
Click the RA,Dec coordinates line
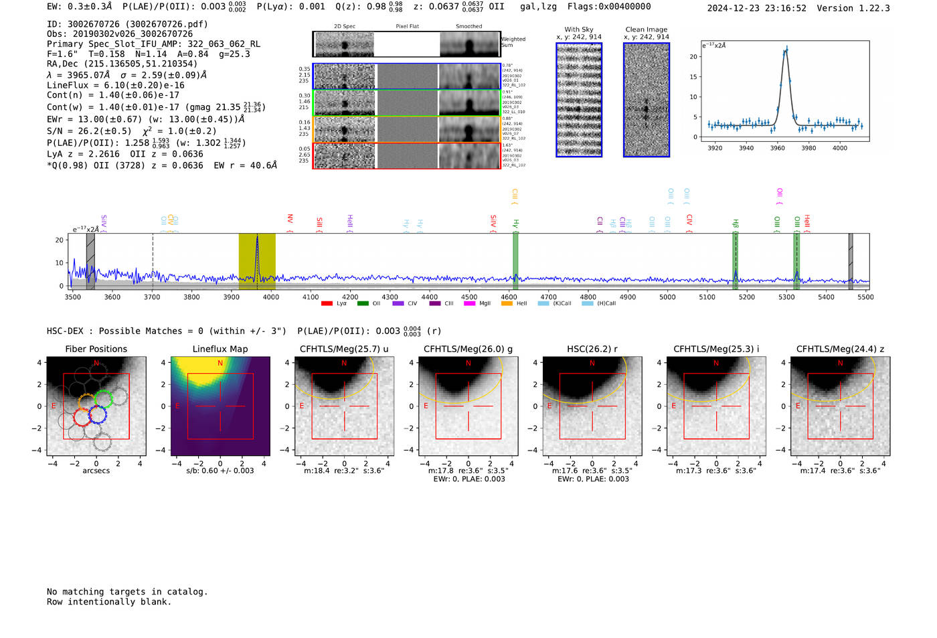coord(122,64)
